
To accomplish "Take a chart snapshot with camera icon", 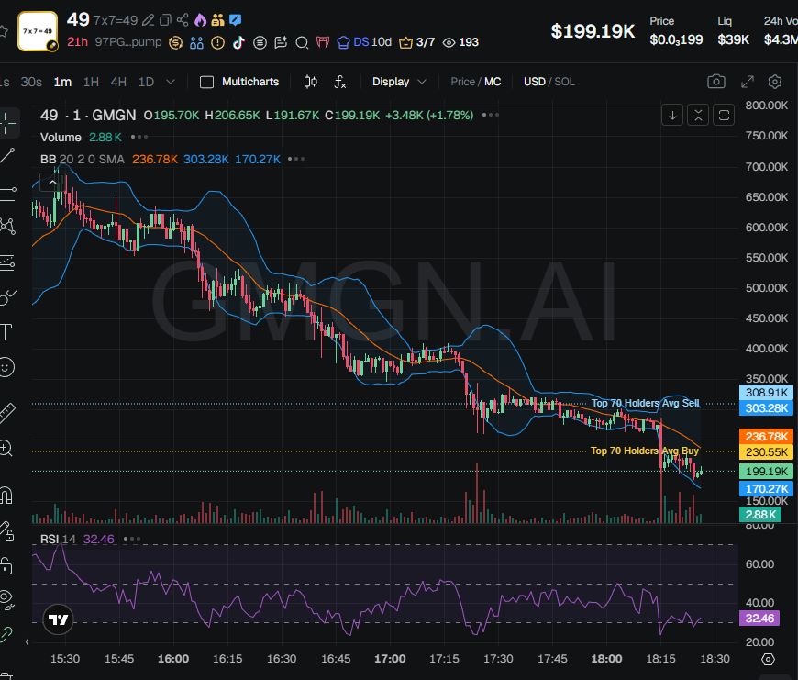I will (x=716, y=82).
